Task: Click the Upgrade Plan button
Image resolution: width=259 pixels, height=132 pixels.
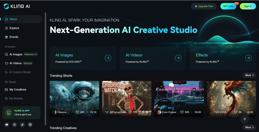Action: [x=204, y=6]
